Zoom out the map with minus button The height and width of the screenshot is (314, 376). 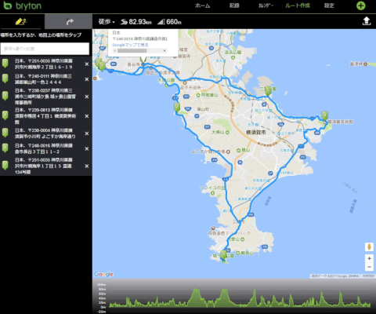(x=369, y=267)
